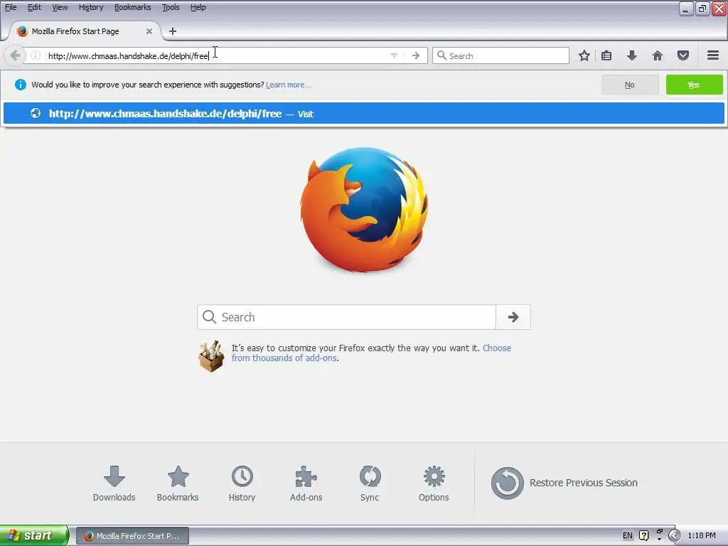Click Restore Previous Session
Screen dimensions: 728x546
pos(564,483)
